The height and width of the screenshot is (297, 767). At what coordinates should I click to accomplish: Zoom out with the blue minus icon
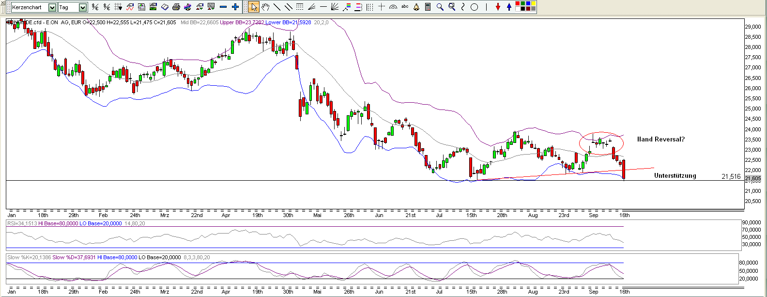(223, 7)
